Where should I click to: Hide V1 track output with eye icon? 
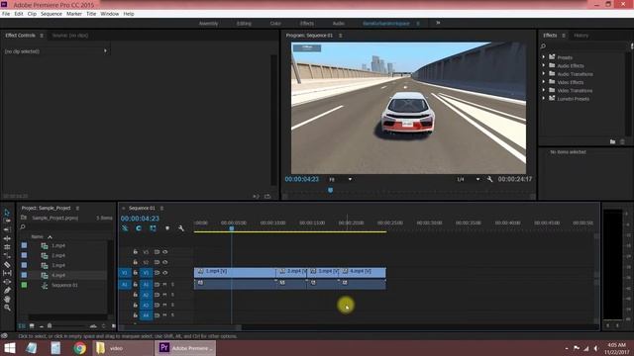tap(165, 273)
